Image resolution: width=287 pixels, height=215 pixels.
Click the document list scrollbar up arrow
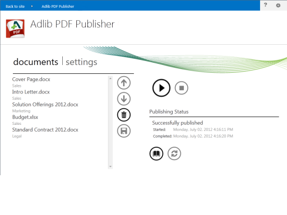tap(110, 78)
